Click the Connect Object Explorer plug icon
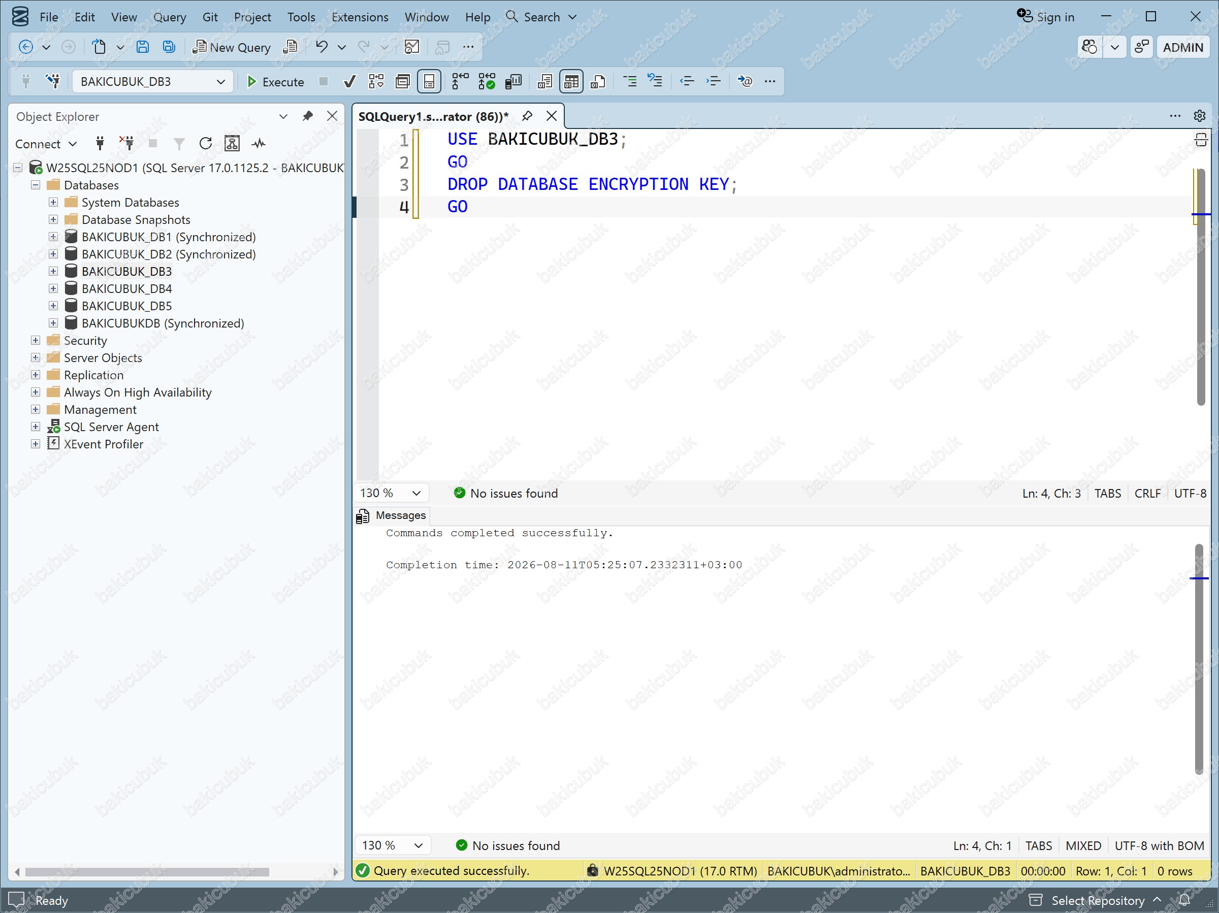This screenshot has height=913, width=1219. pos(100,144)
